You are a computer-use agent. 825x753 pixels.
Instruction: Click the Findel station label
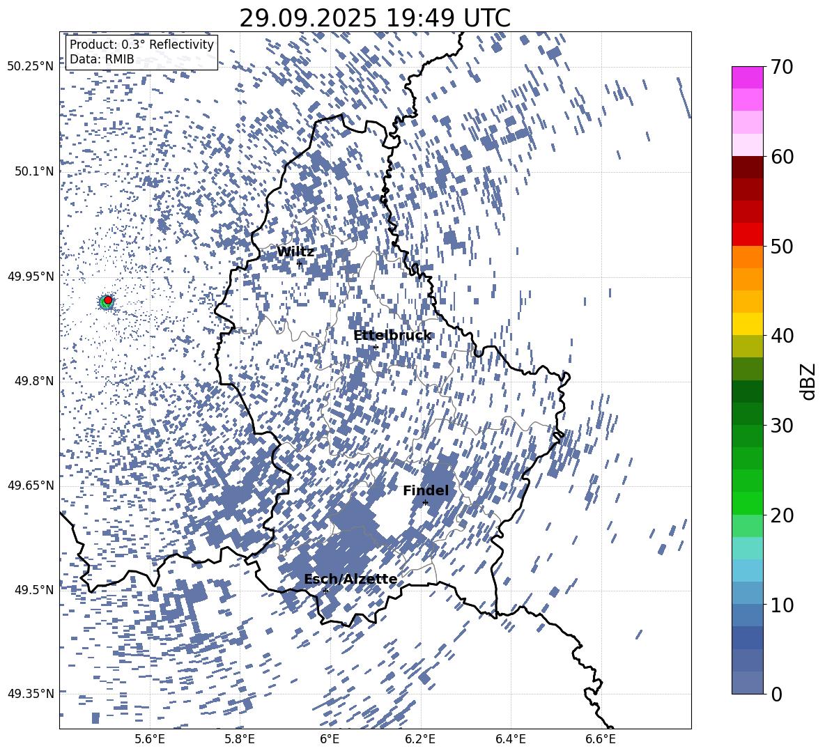click(x=426, y=490)
